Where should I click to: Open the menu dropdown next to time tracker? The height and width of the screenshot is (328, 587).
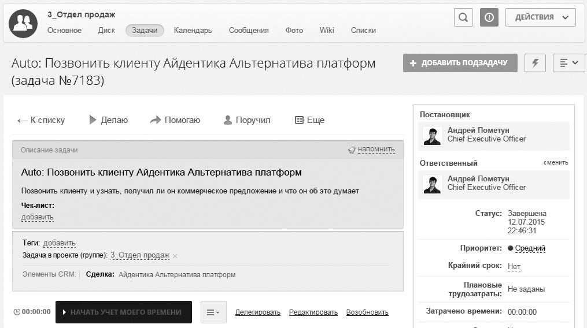click(213, 312)
